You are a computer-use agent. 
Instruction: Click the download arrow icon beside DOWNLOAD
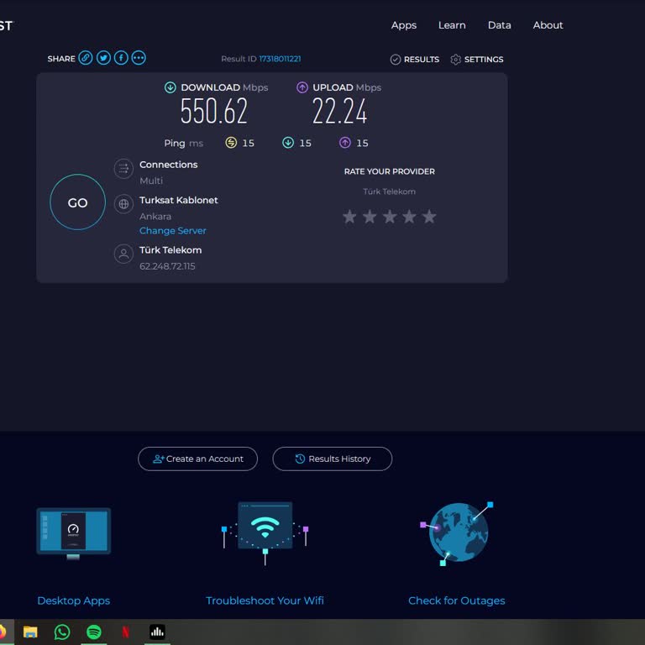click(170, 87)
